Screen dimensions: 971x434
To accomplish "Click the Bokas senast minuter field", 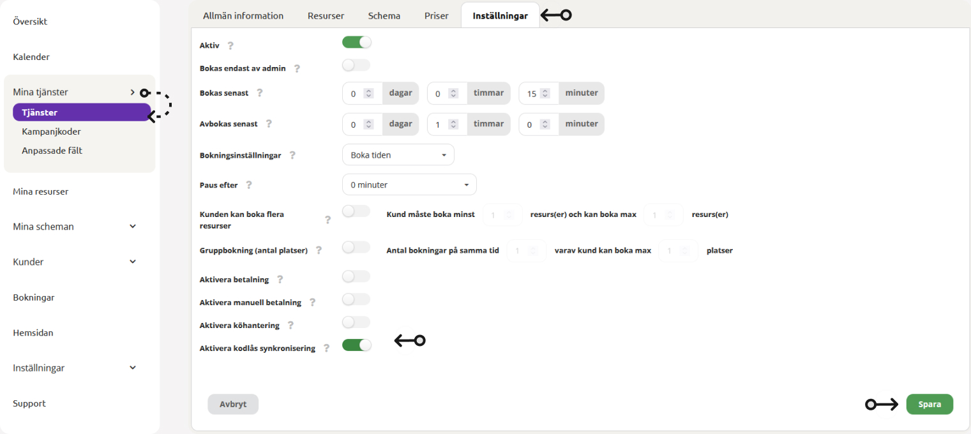I will (539, 93).
